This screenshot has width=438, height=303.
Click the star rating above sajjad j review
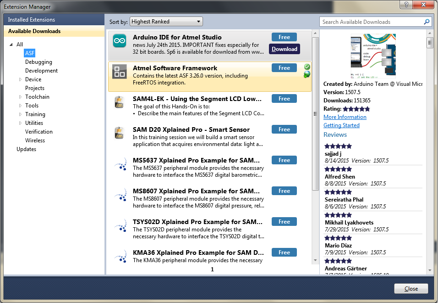[338, 146]
